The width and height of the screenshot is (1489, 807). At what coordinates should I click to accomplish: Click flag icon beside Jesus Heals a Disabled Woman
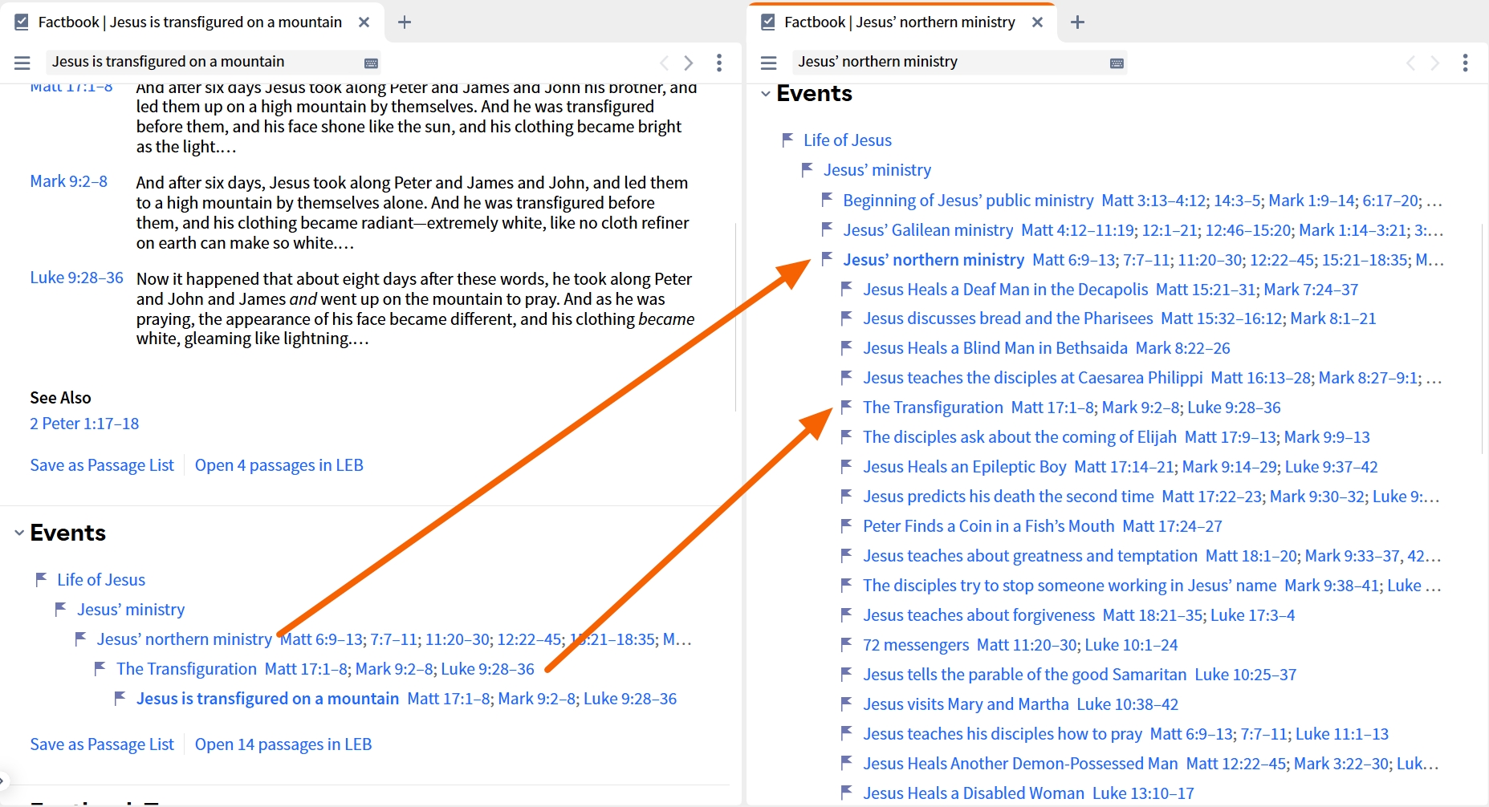(847, 793)
